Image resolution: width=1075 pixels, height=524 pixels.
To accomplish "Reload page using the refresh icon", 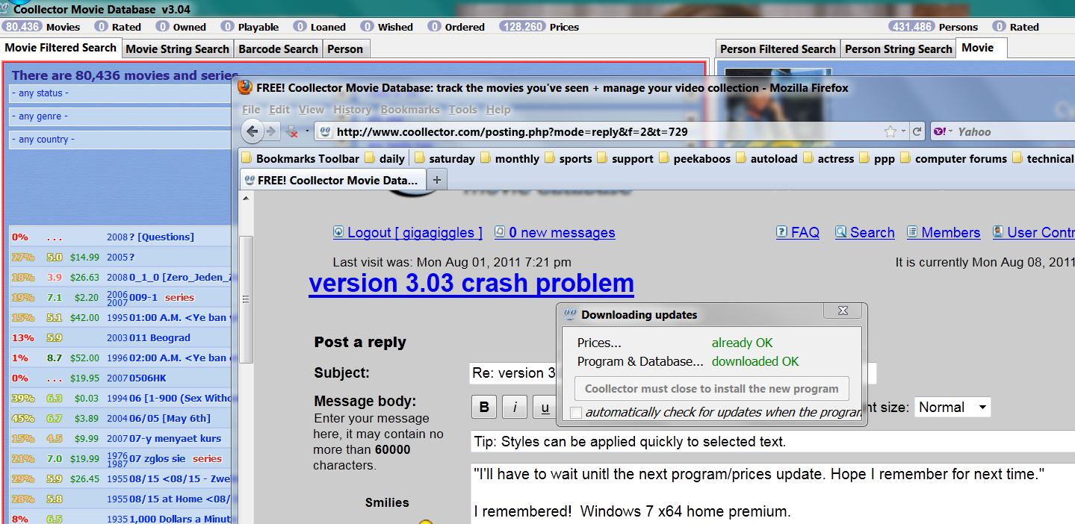I will (x=917, y=131).
